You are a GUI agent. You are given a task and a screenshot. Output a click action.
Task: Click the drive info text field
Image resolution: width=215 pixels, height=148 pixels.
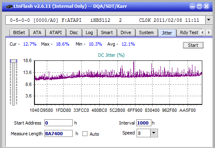pos(105,20)
